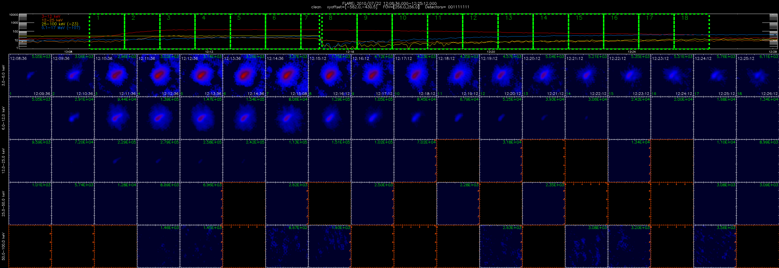779x268 pixels.
Task: Click the 12:28 time axis tick label
Action: tap(773, 52)
